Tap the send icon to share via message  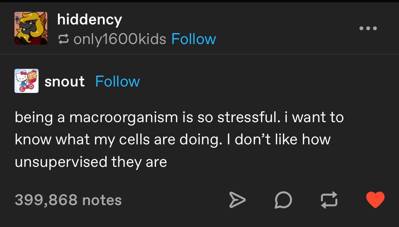238,200
